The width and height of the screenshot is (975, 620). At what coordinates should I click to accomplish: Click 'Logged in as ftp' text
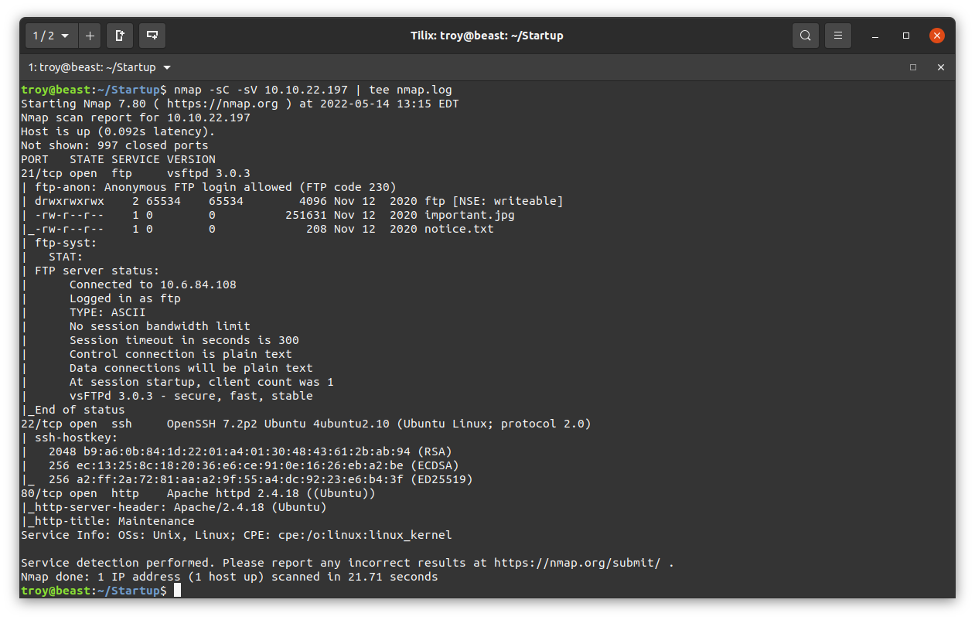[125, 298]
